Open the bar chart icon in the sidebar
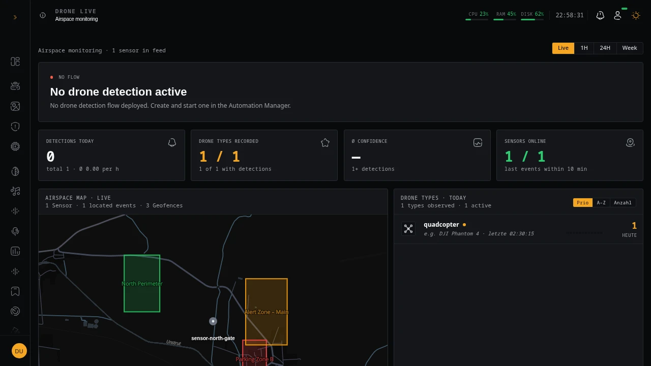Viewport: 651px width, 366px height. click(x=15, y=251)
